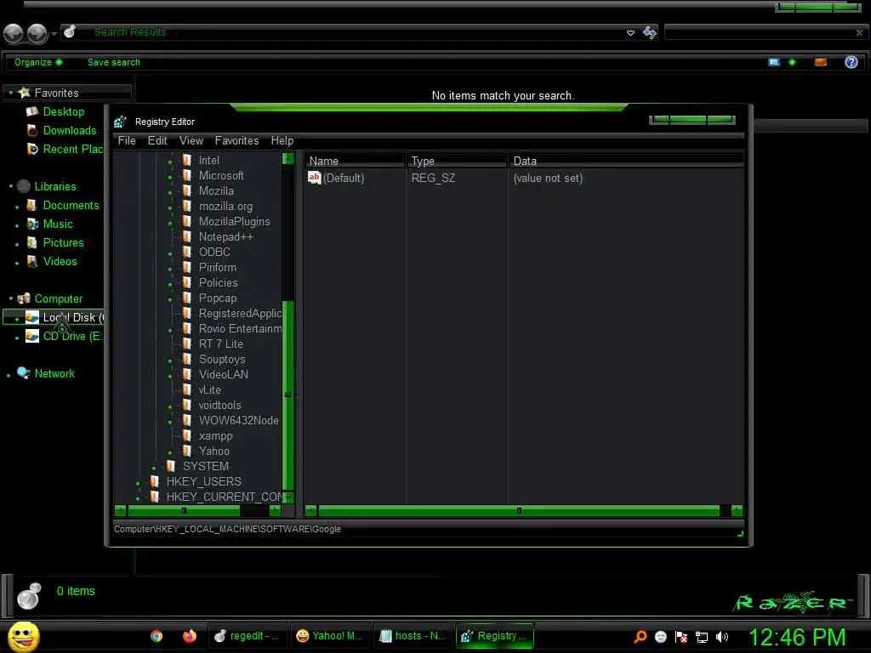Image resolution: width=871 pixels, height=653 pixels.
Task: Click the WOW6432Node folder icon
Action: point(187,420)
